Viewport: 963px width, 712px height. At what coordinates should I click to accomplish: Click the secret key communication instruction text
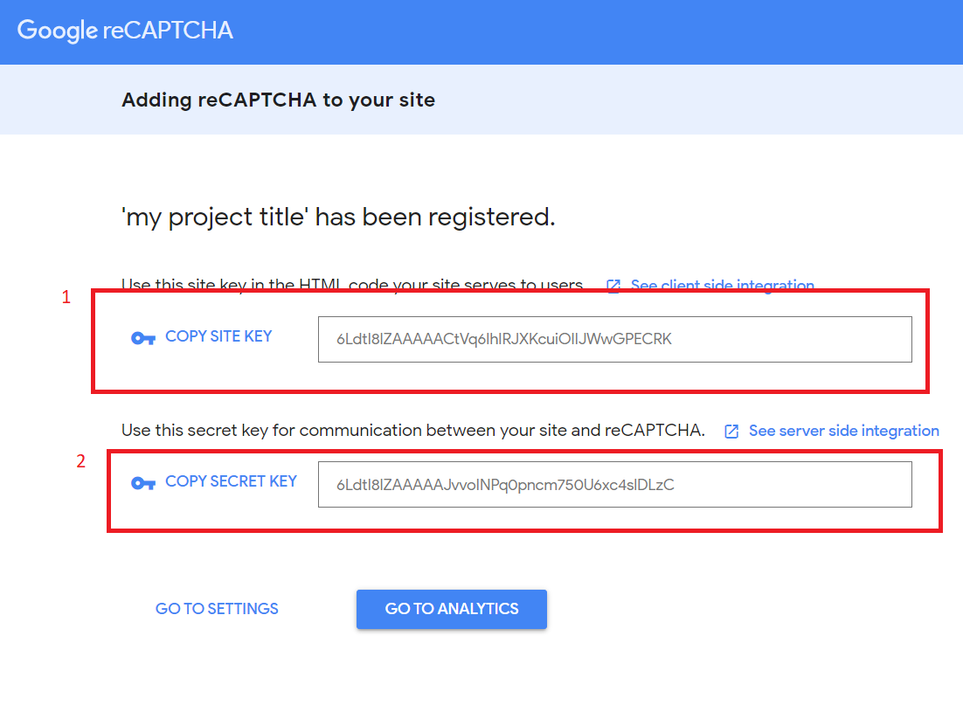point(411,430)
